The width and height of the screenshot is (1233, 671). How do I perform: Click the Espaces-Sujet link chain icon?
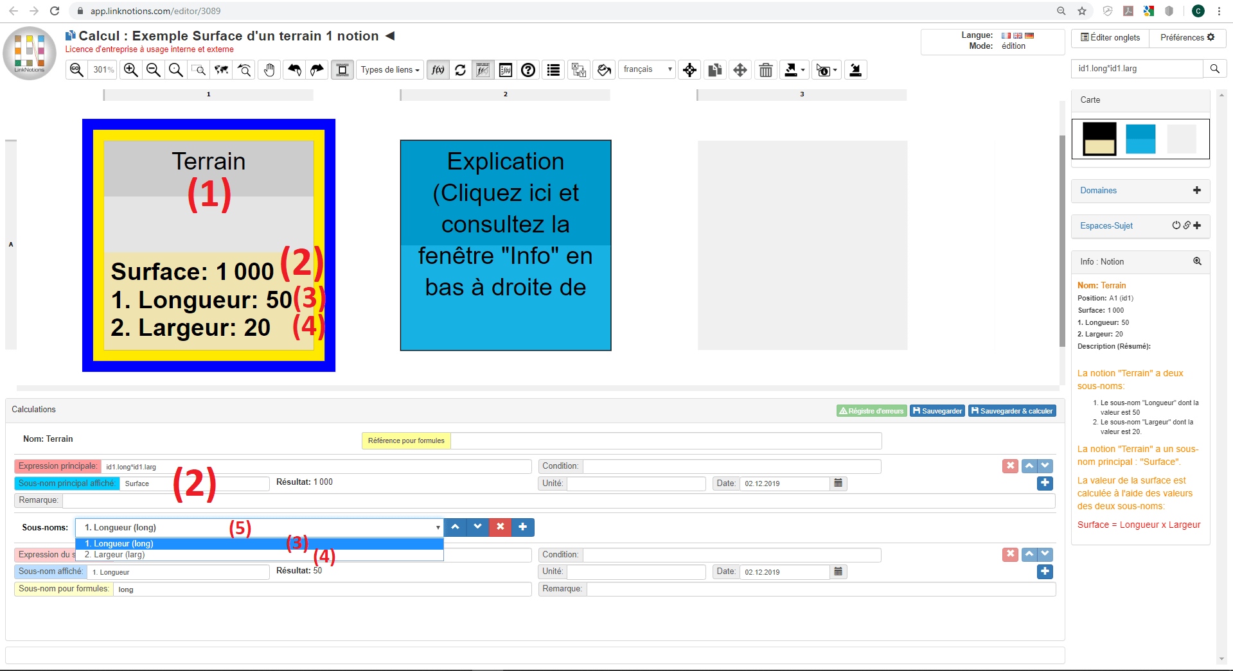click(1187, 225)
